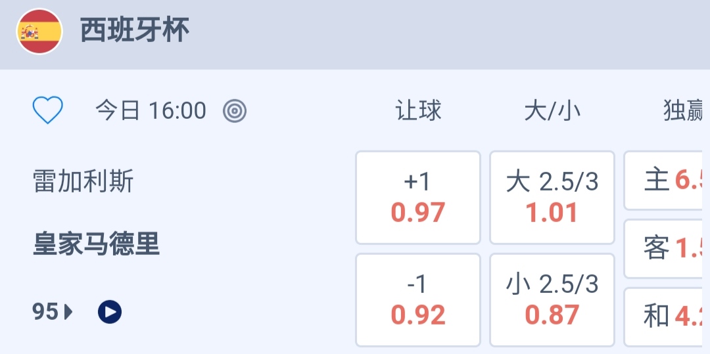Click the 今日 16:00 match time
This screenshot has width=710, height=354.
pyautogui.click(x=151, y=111)
